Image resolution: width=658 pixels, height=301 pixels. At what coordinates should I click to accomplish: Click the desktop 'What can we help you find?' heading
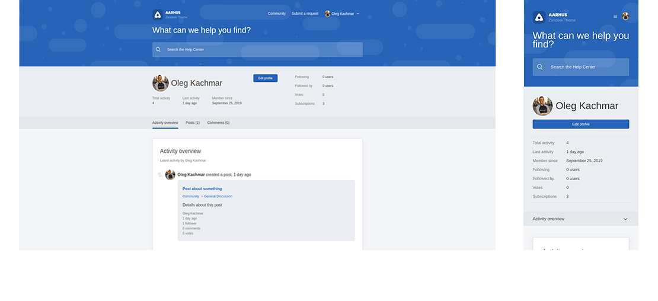[x=202, y=30]
